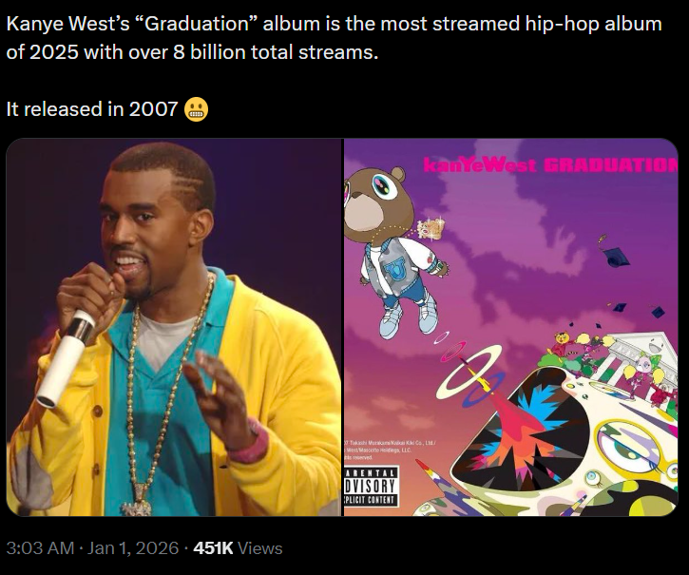Image resolution: width=689 pixels, height=575 pixels.
Task: Click the word "Views" in tweet footer
Action: click(x=259, y=548)
